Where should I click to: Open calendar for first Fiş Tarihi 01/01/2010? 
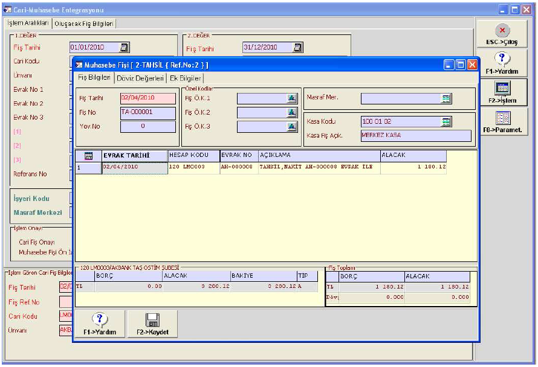[124, 47]
